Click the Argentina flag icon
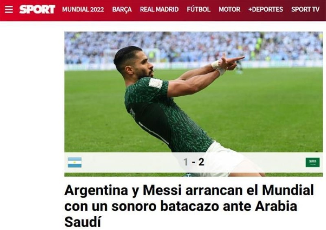The image size is (326, 230). (75, 162)
